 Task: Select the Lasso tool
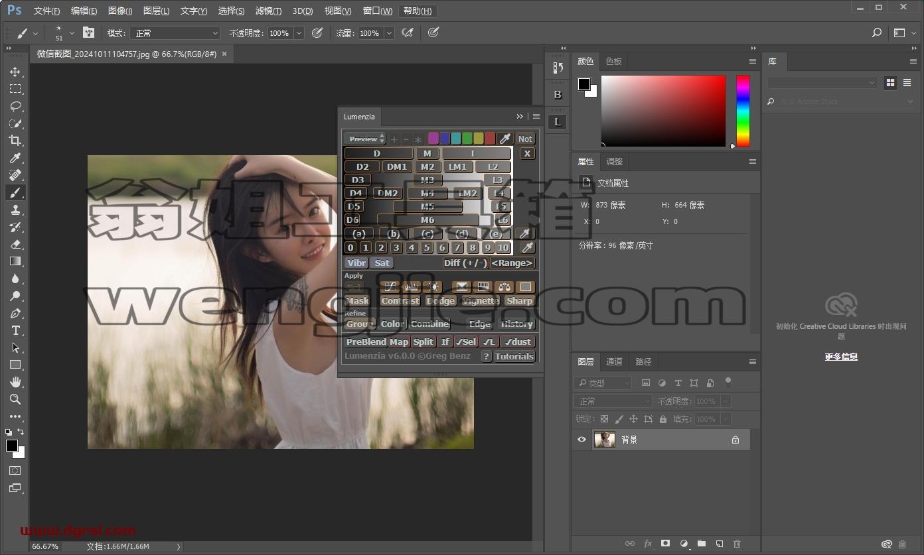coord(15,106)
